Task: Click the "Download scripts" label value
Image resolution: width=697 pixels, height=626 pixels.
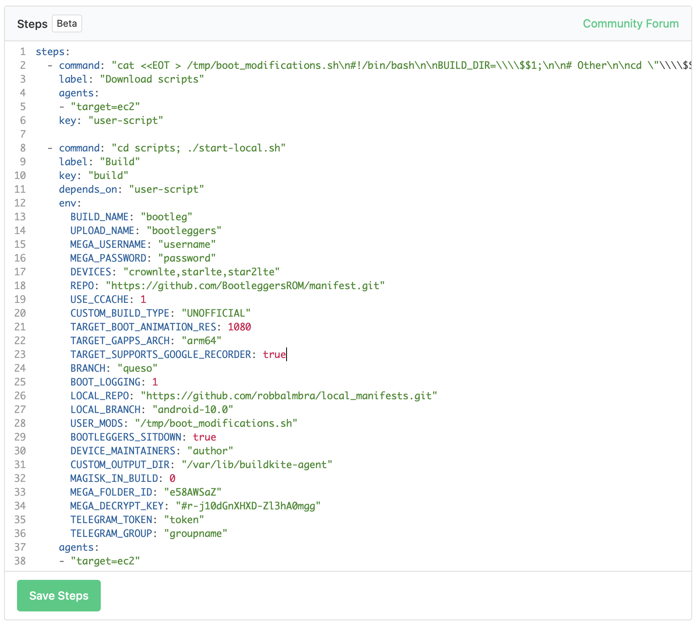Action: coord(152,79)
